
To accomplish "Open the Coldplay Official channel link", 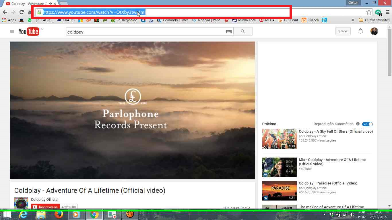I will coord(44,199).
